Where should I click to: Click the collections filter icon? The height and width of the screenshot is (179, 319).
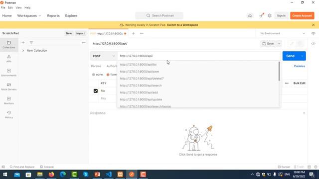[x=31, y=43]
